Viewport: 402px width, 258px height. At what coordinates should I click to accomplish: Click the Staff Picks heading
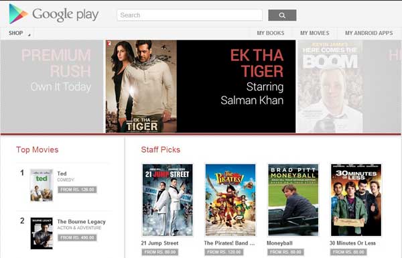[x=161, y=149]
